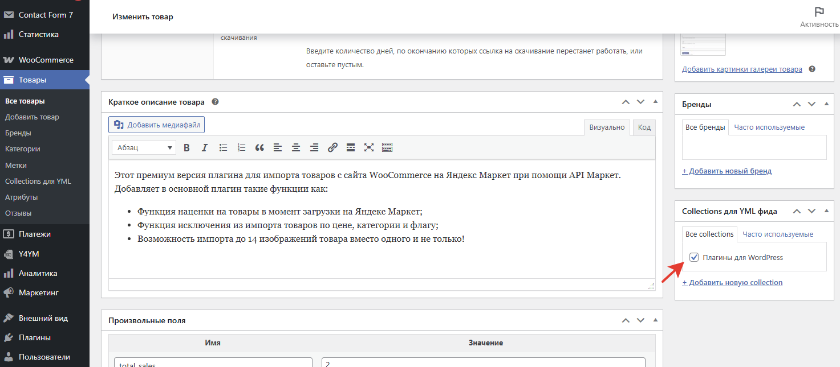Insert a numbered list
The height and width of the screenshot is (367, 840).
pyautogui.click(x=241, y=148)
